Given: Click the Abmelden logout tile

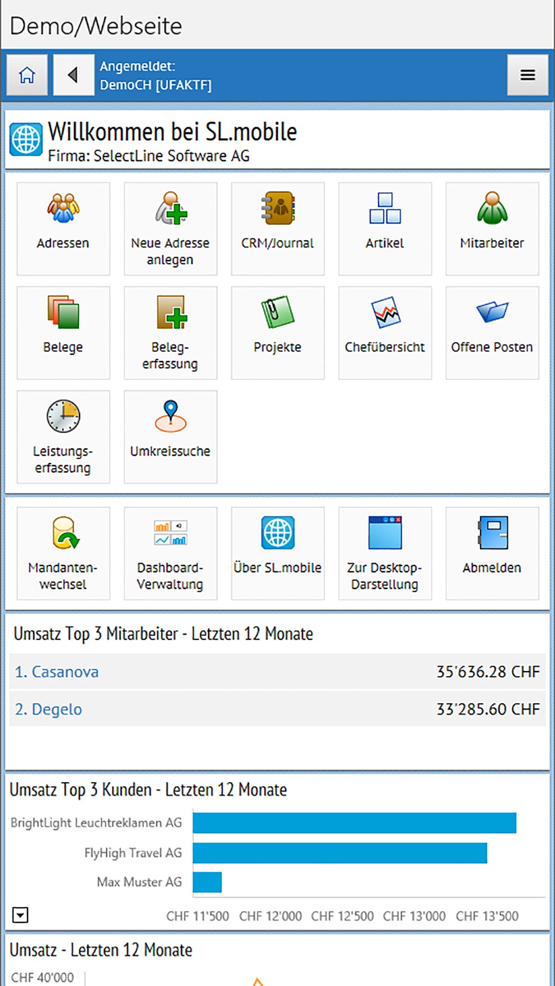Looking at the screenshot, I should pyautogui.click(x=492, y=554).
